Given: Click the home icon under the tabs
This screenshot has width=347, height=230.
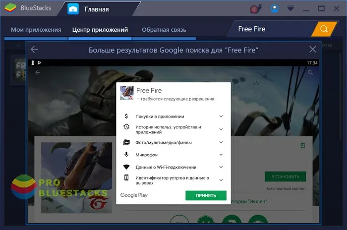Looking at the screenshot, I should 18,45.
